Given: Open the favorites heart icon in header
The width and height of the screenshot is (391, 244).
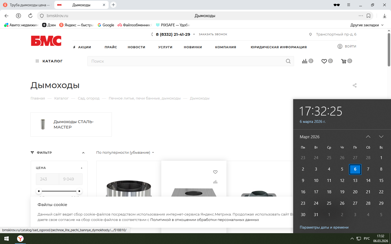Looking at the screenshot, I should (x=324, y=61).
